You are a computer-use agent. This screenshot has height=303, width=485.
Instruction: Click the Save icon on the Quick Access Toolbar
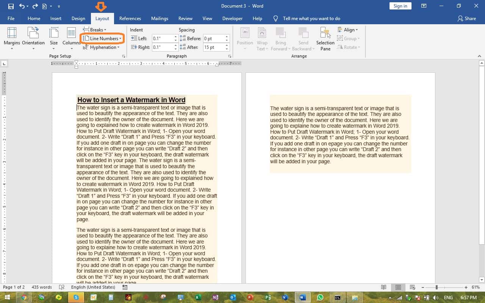point(11,6)
